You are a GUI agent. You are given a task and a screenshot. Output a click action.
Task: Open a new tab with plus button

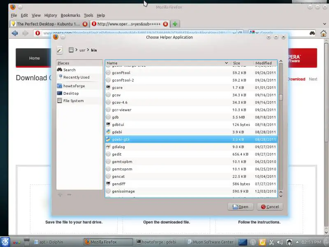tap(175, 24)
